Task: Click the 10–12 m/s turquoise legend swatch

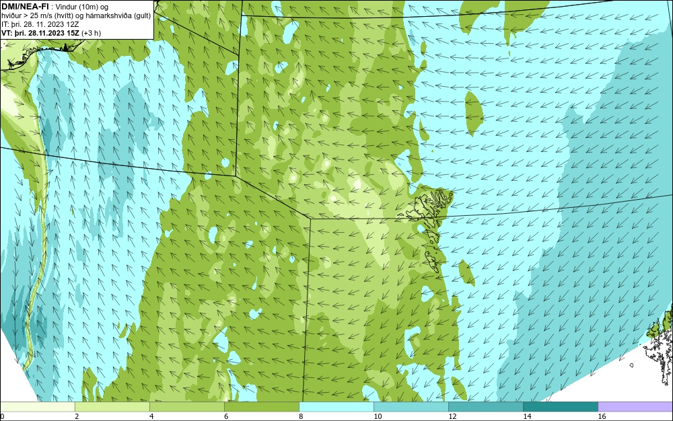Action: (x=411, y=406)
